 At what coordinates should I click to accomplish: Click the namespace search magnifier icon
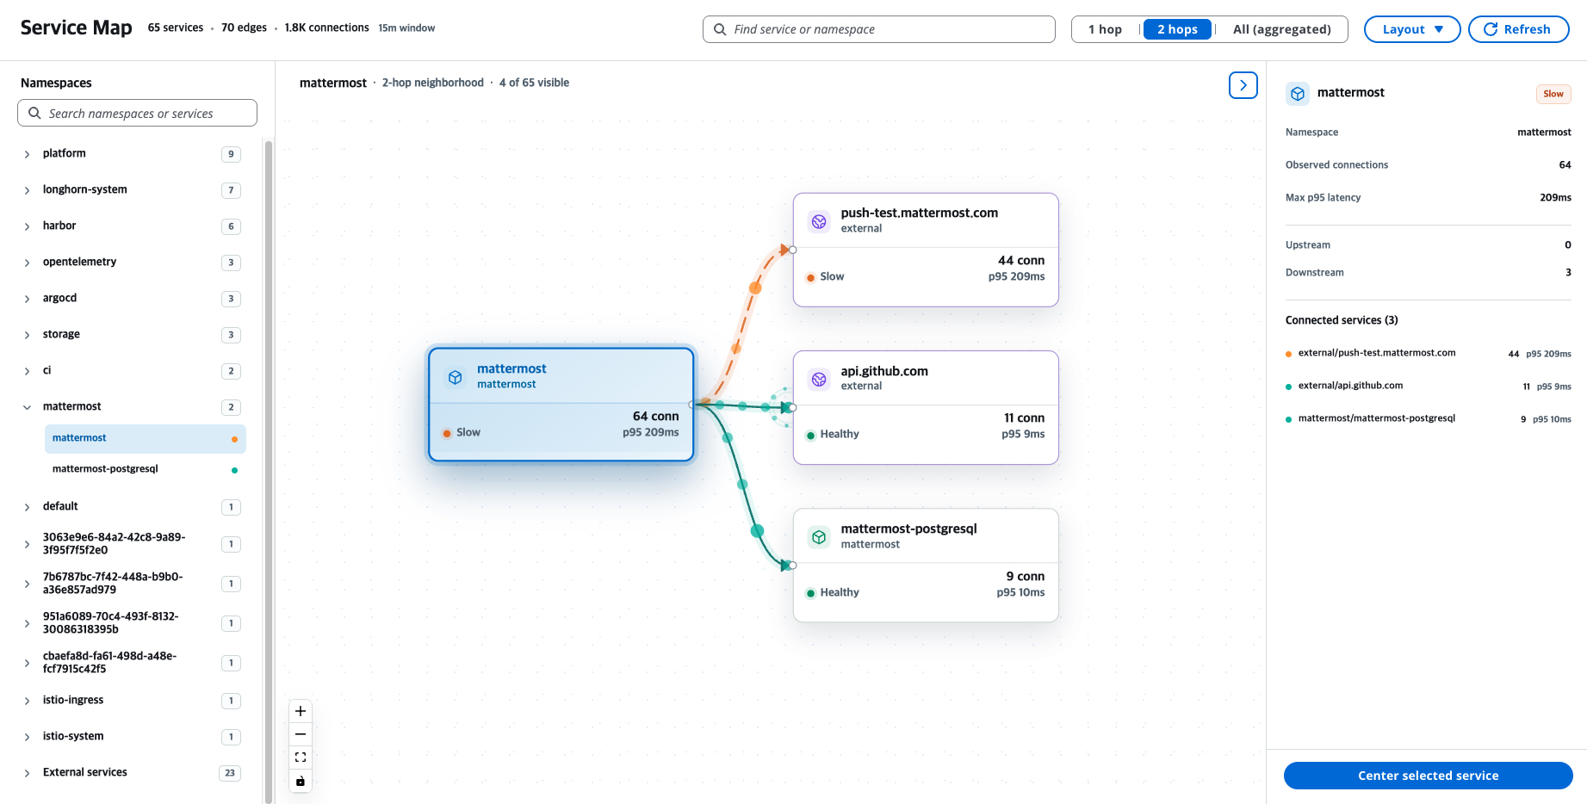pyautogui.click(x=34, y=113)
